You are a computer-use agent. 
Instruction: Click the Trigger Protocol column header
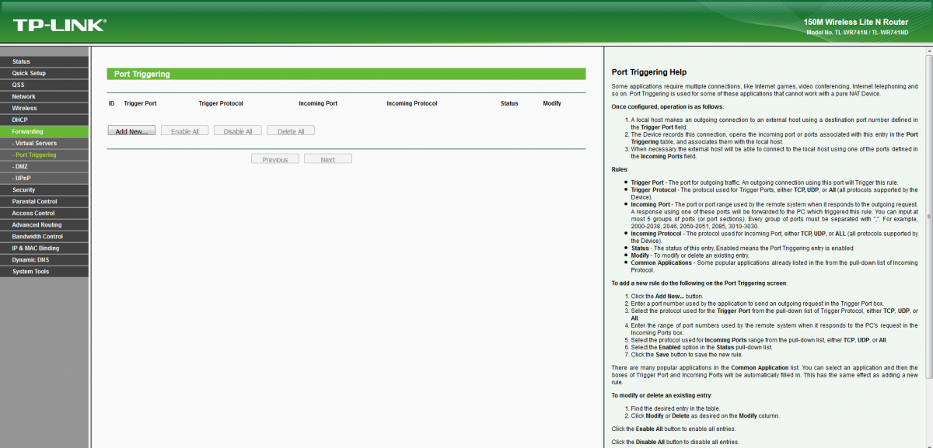click(x=221, y=103)
